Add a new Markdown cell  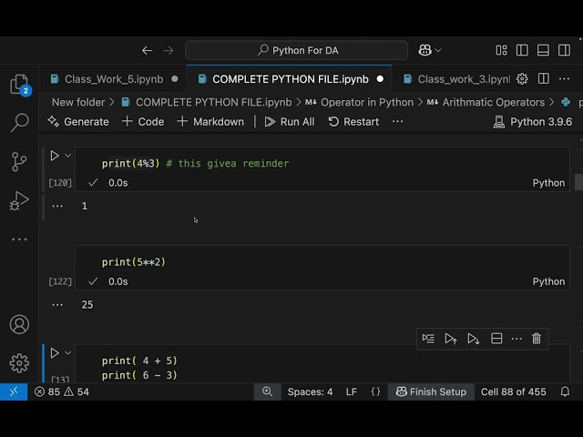click(x=210, y=121)
